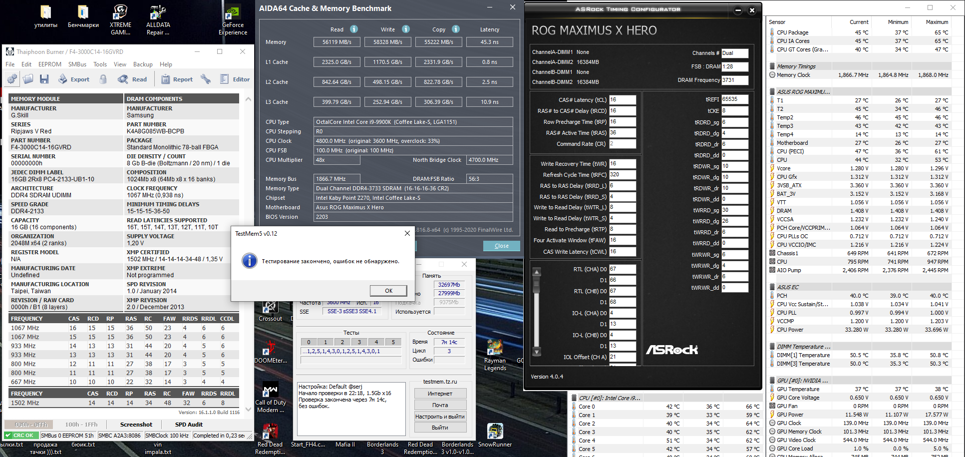
Task: Open the File menu in Thaiphoon Burner
Action: click(x=10, y=64)
